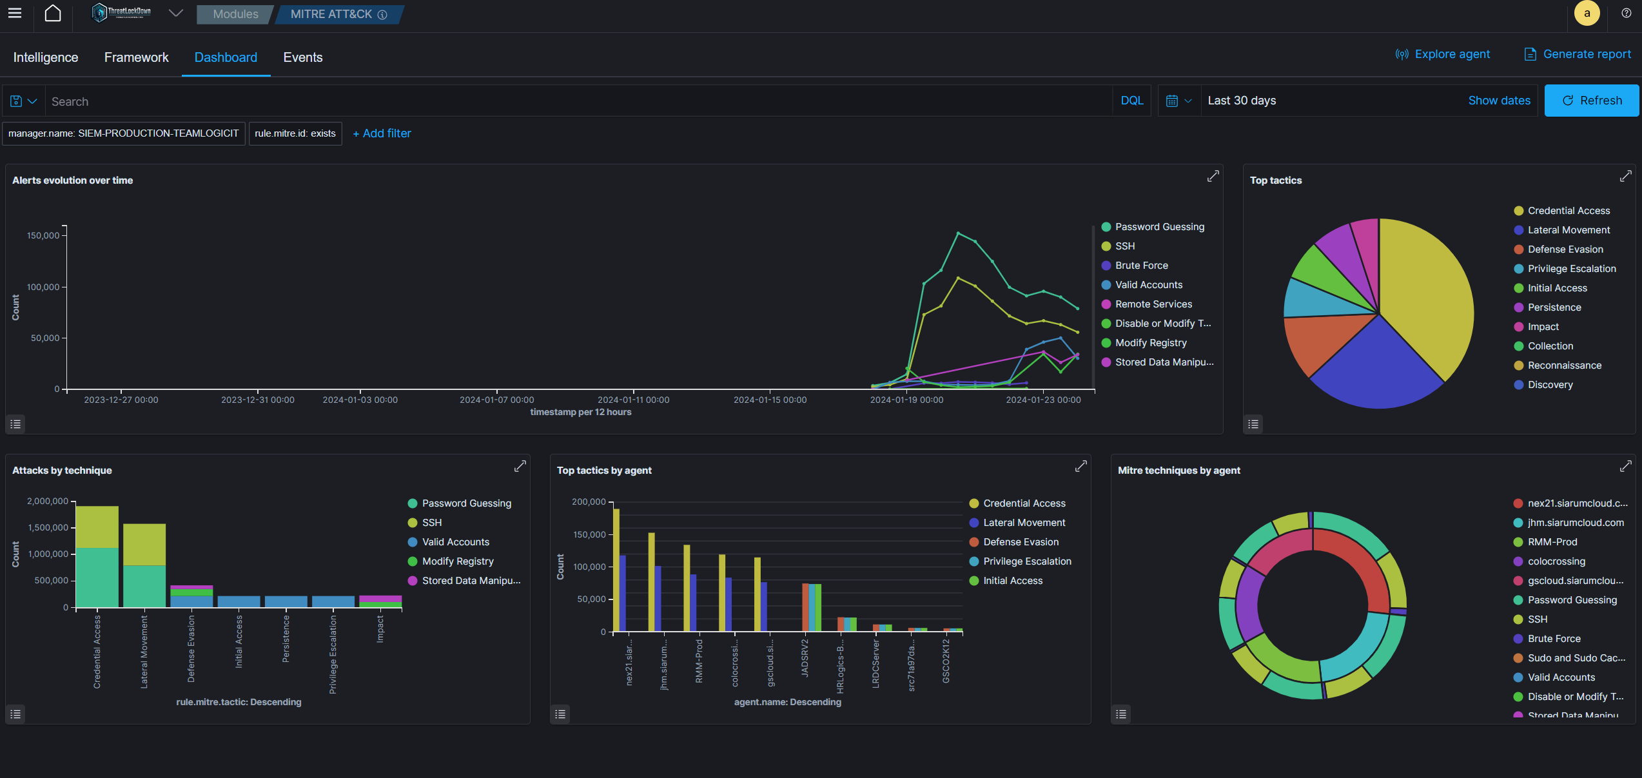Maximize the Top tactics pie panel
Screen dimensions: 1642x778
tap(1625, 176)
